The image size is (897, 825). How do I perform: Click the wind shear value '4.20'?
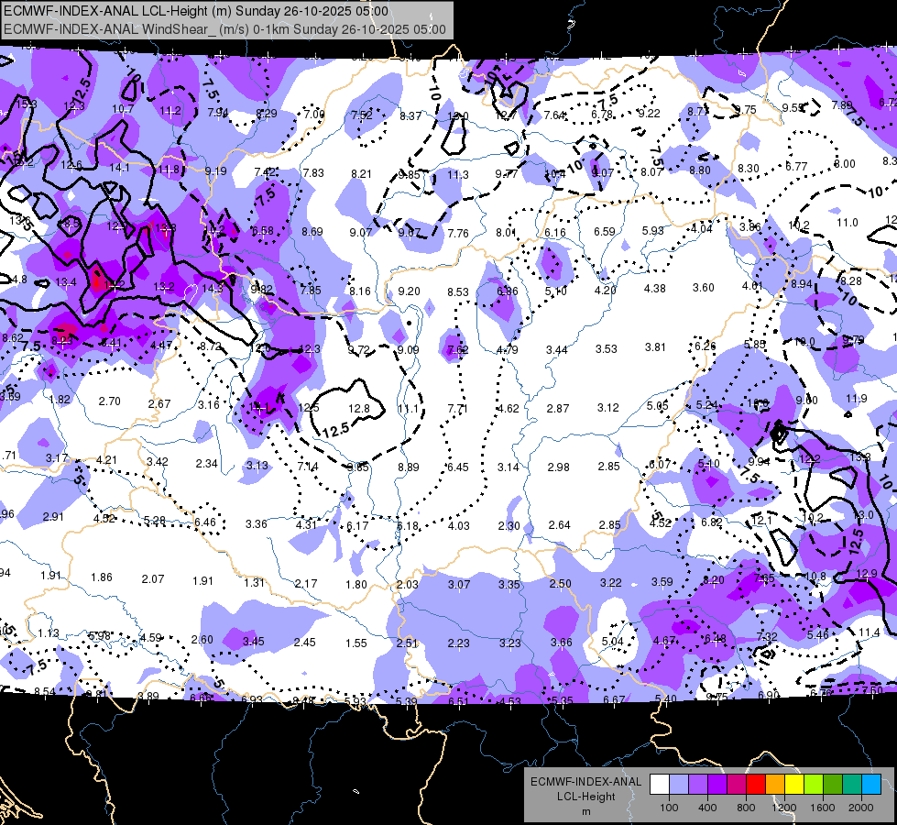[x=606, y=290]
